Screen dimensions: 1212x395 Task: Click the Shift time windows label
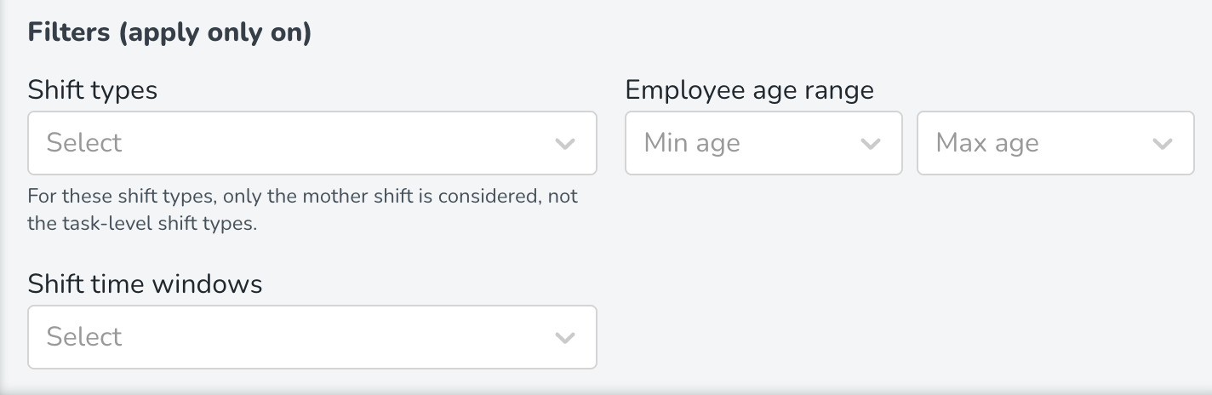(145, 283)
